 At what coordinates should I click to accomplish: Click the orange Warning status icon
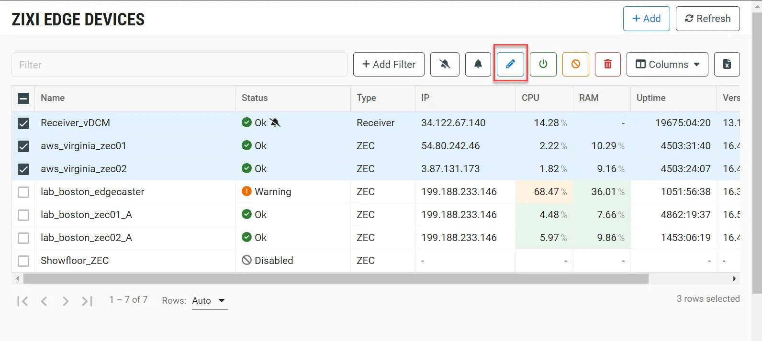point(247,191)
